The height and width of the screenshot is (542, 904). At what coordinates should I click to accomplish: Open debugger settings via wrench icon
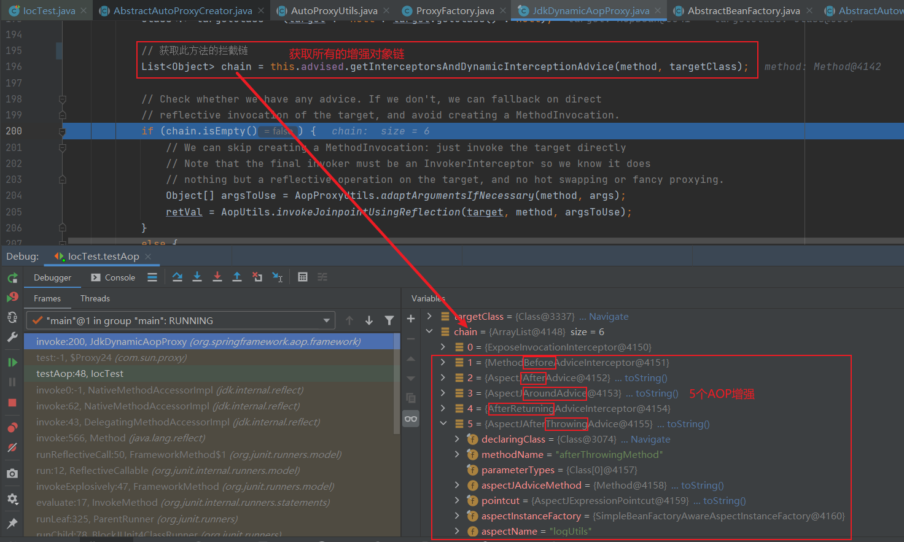click(x=12, y=337)
